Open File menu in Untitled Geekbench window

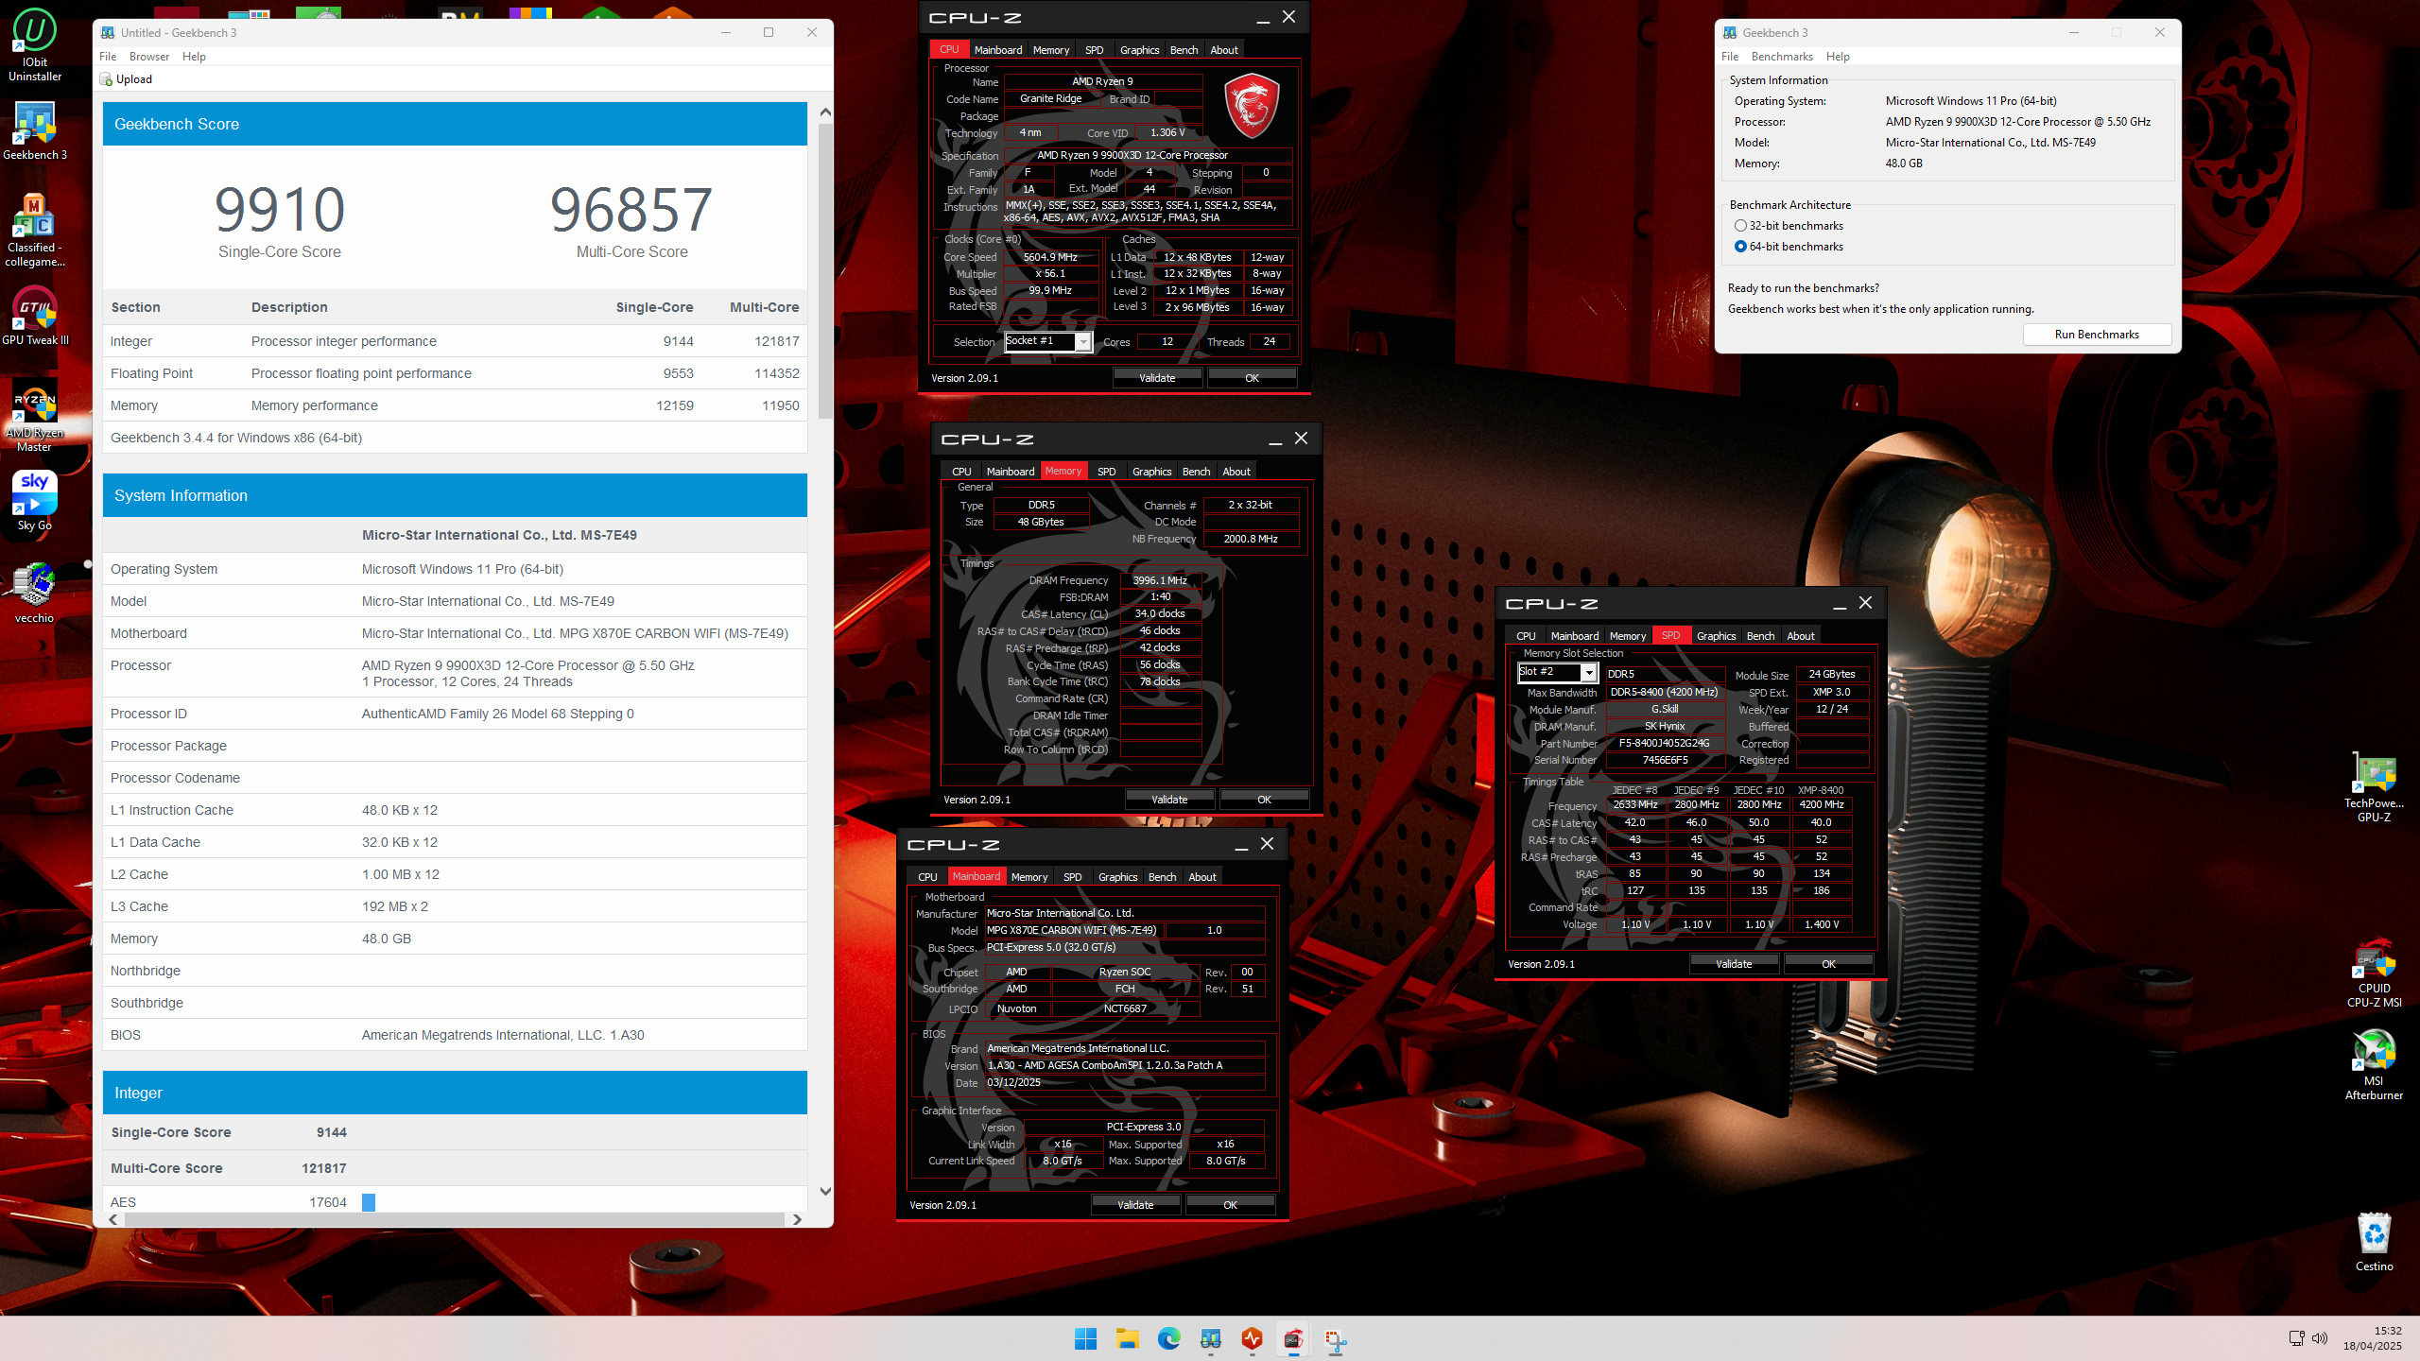point(108,57)
